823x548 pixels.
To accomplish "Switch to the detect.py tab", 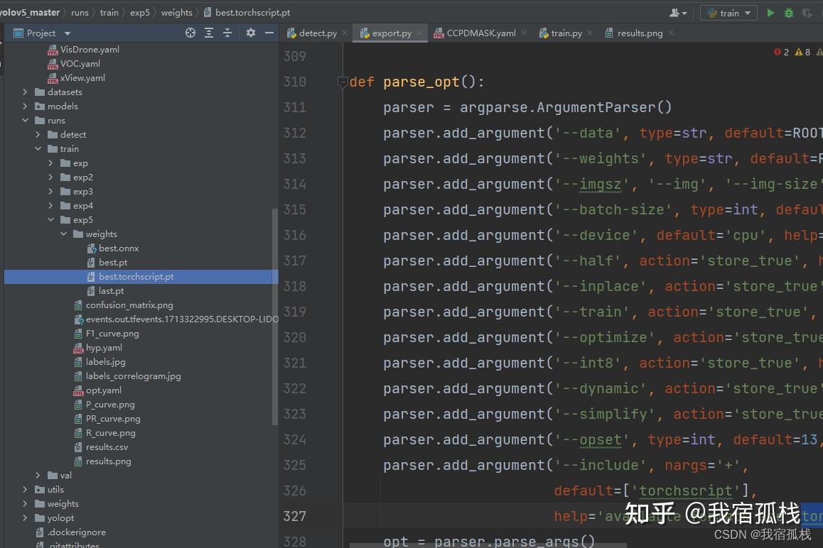I will [317, 33].
